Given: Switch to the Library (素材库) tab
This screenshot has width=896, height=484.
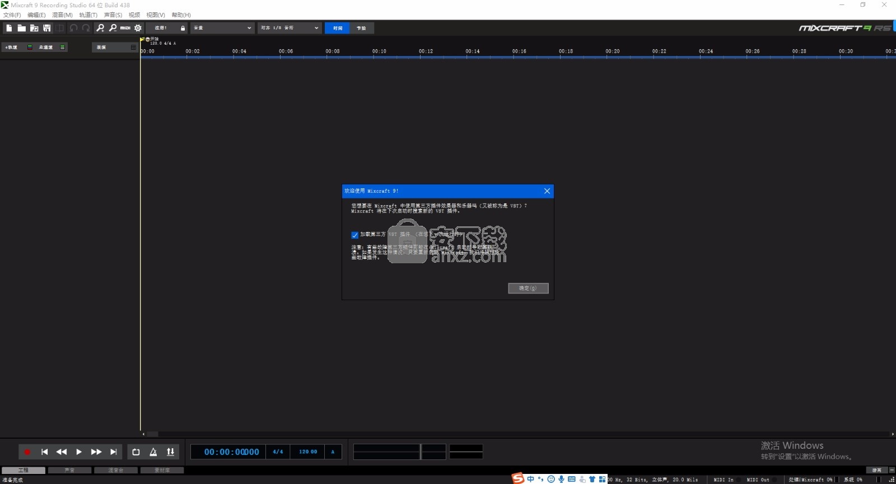Looking at the screenshot, I should [x=162, y=471].
